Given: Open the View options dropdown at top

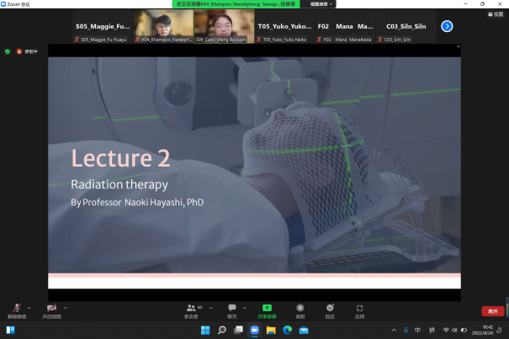Looking at the screenshot, I should (x=320, y=3).
